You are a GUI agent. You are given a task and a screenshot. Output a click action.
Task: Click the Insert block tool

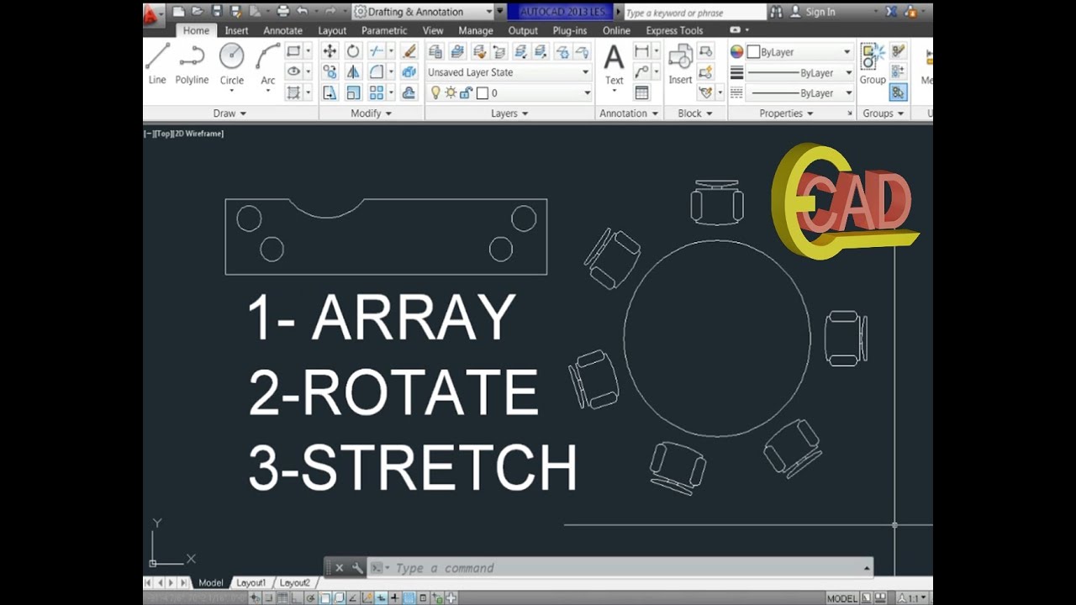click(x=680, y=64)
